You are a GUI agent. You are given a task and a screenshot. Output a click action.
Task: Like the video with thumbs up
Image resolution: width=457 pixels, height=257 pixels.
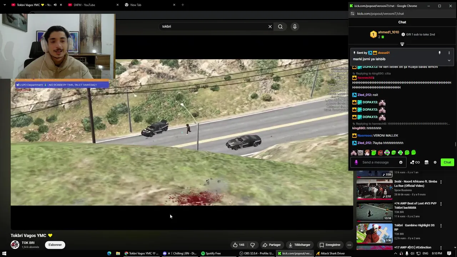pos(238,245)
